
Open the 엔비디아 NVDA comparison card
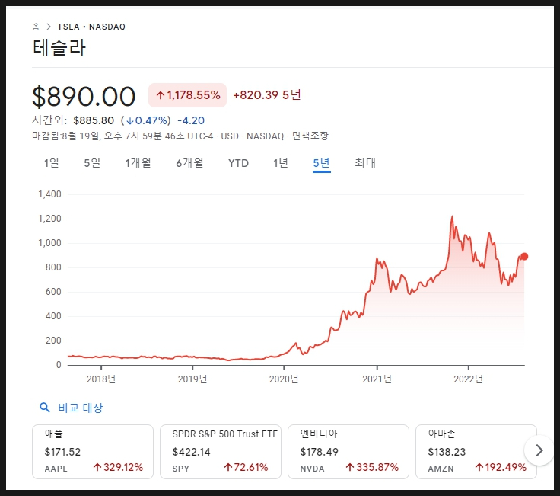click(x=348, y=452)
